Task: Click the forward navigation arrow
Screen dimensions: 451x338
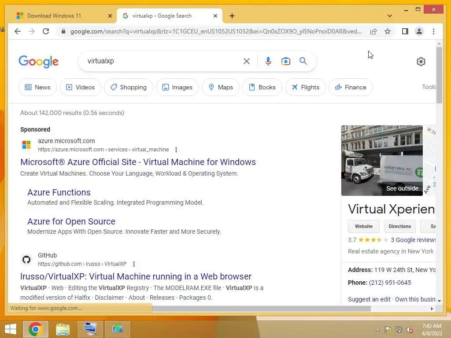Action: 32,31
